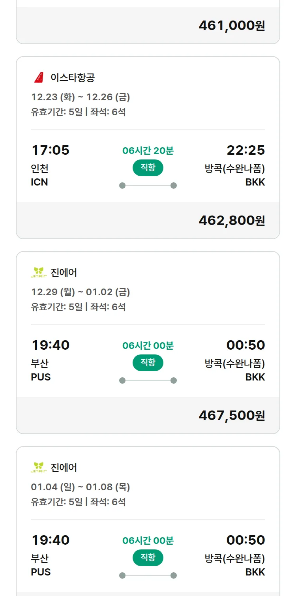296x596 pixels.
Task: Click route line on the 12.29 Jin Air flight
Action: pyautogui.click(x=148, y=380)
